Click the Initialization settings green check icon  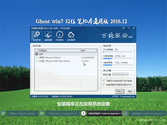[3, 114]
